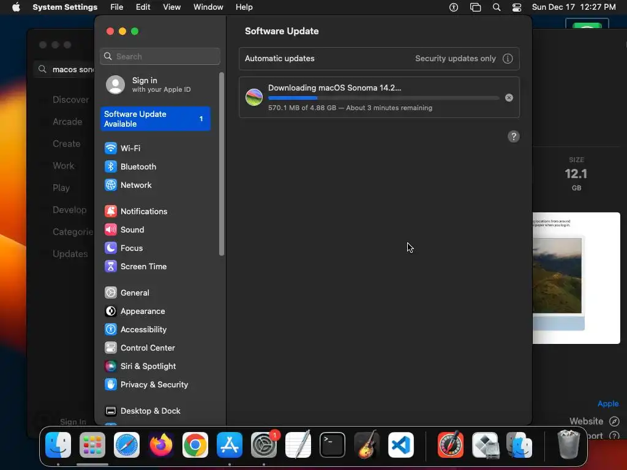Click the Stage Manager menu bar icon
This screenshot has height=470, width=627.
point(475,7)
